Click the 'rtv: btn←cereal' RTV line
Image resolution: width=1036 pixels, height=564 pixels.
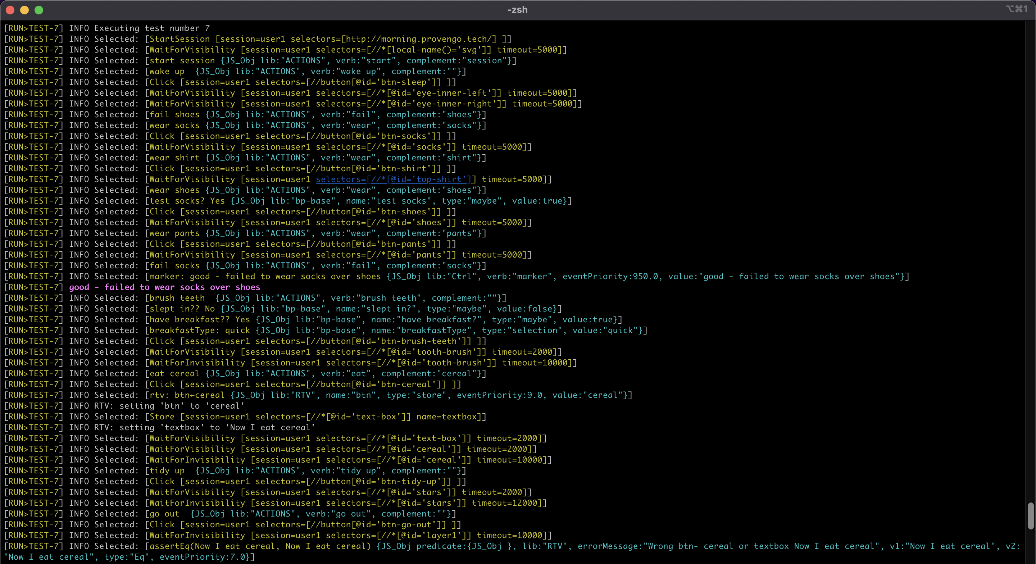click(318, 395)
